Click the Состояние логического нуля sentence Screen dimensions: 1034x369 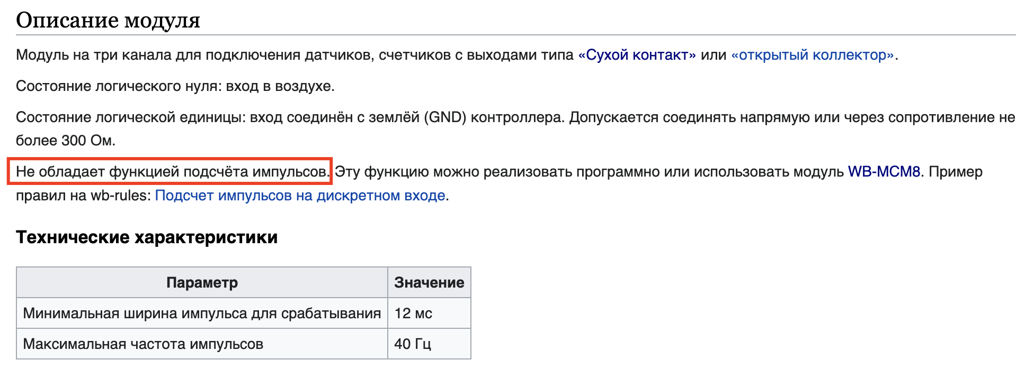pyautogui.click(x=175, y=86)
